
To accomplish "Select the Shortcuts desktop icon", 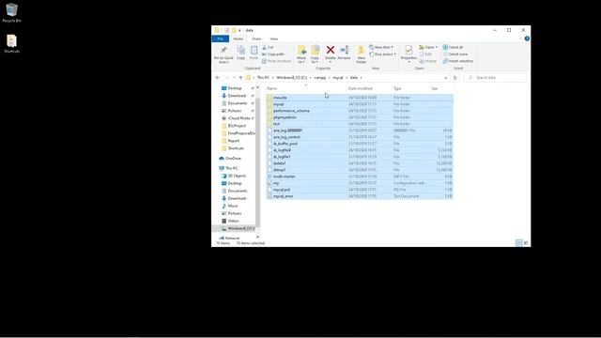I will click(12, 44).
